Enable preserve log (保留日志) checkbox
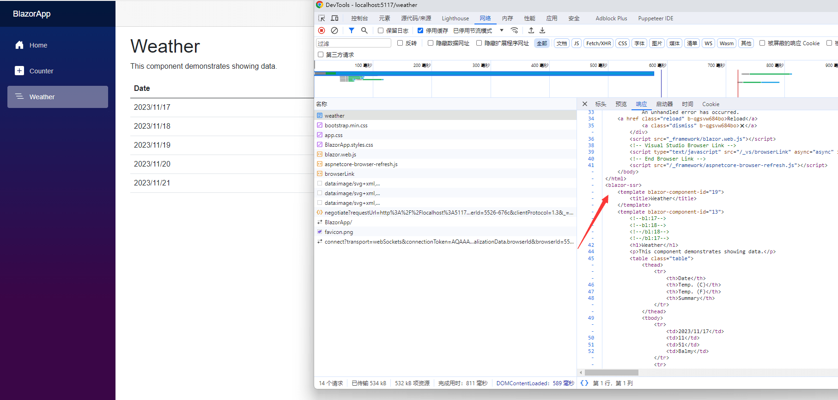 (381, 30)
